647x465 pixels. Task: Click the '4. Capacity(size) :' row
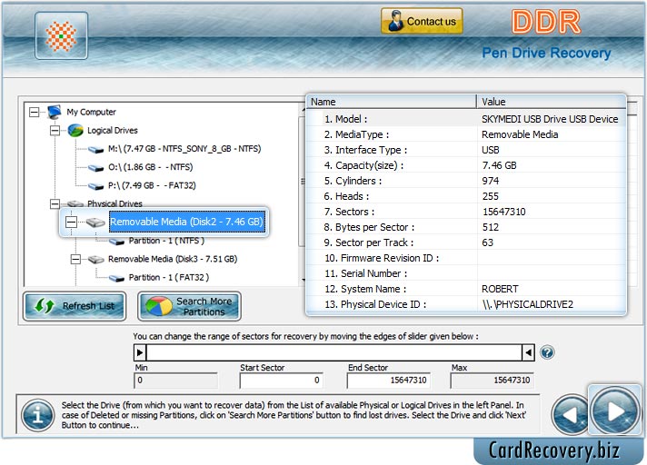[x=466, y=165]
